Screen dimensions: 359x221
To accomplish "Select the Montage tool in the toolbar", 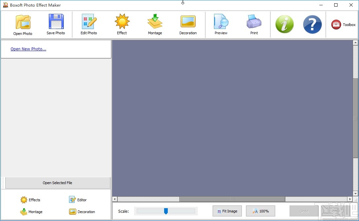I will [x=155, y=24].
